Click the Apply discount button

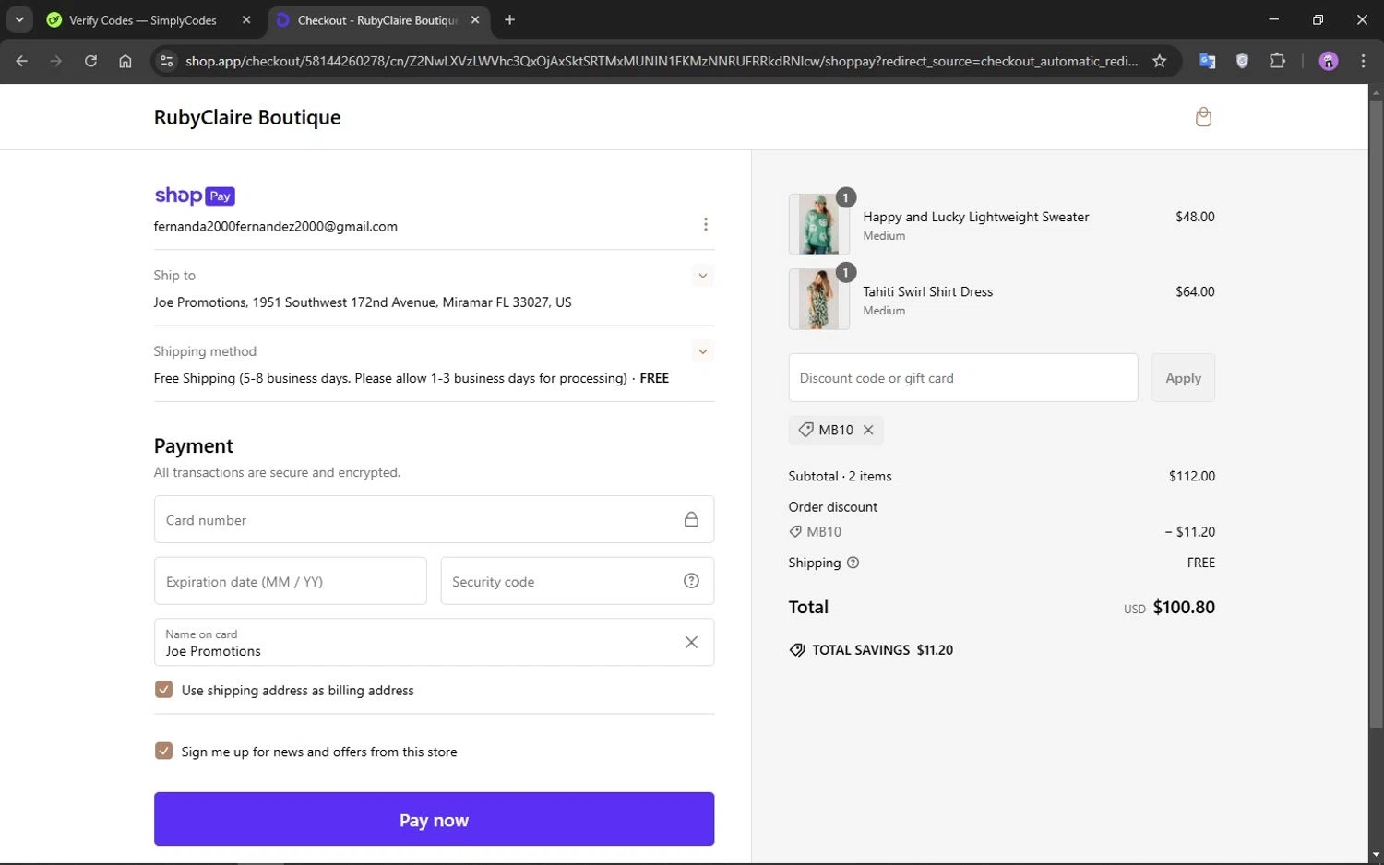point(1183,378)
